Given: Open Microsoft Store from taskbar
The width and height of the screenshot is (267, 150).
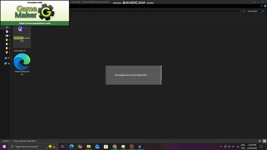Looking at the screenshot, I should (x=106, y=146).
